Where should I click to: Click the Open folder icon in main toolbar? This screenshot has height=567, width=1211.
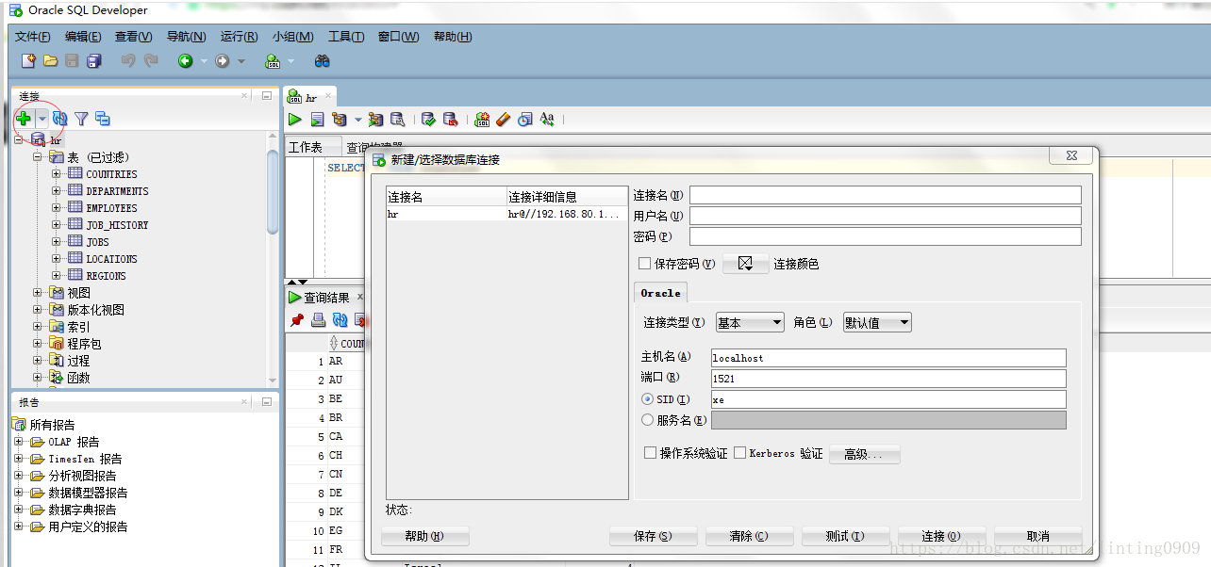point(50,61)
